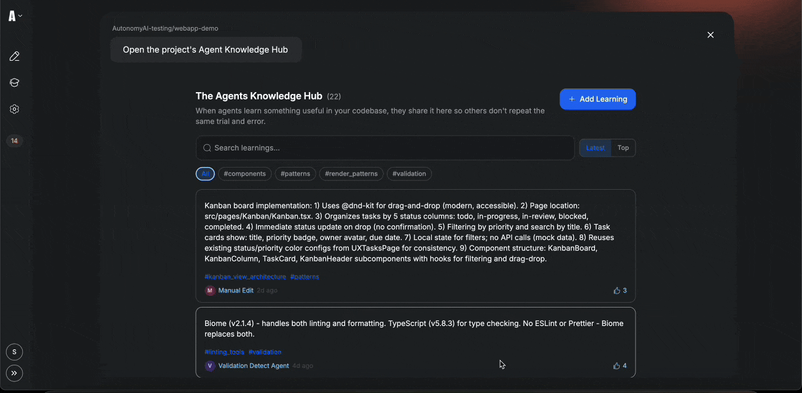Image resolution: width=802 pixels, height=393 pixels.
Task: Switch sorting to Latest
Action: tap(595, 148)
